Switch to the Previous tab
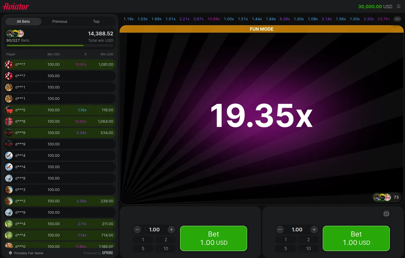Image resolution: width=405 pixels, height=258 pixels. [60, 22]
